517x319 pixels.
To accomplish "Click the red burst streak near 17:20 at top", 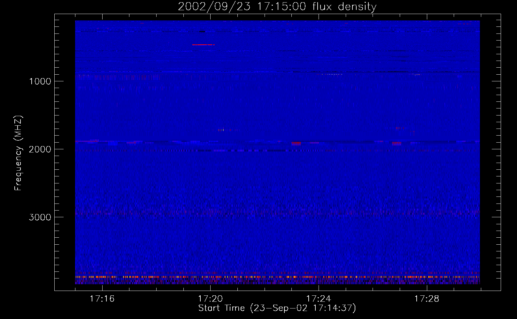I will pyautogui.click(x=204, y=45).
